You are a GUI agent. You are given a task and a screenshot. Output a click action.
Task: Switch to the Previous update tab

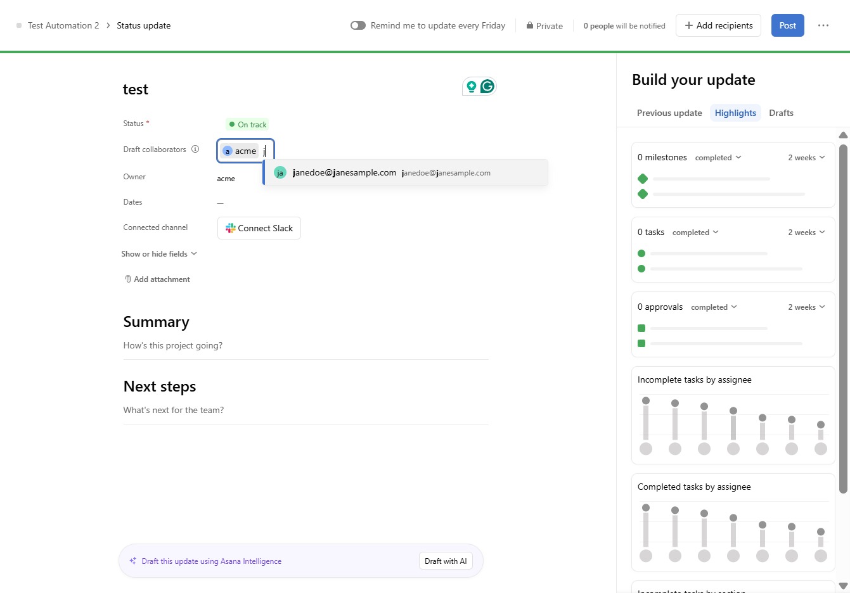pos(669,113)
